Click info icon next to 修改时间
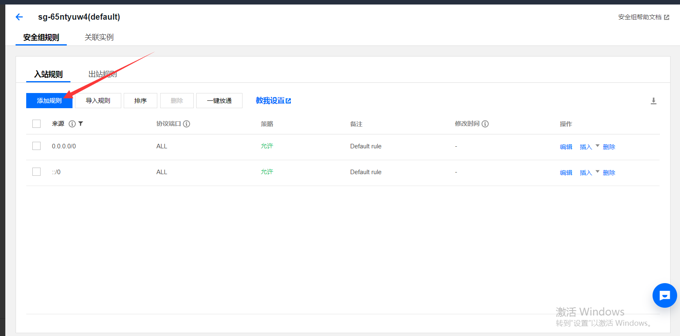Screen dimensions: 680x336 (485, 124)
